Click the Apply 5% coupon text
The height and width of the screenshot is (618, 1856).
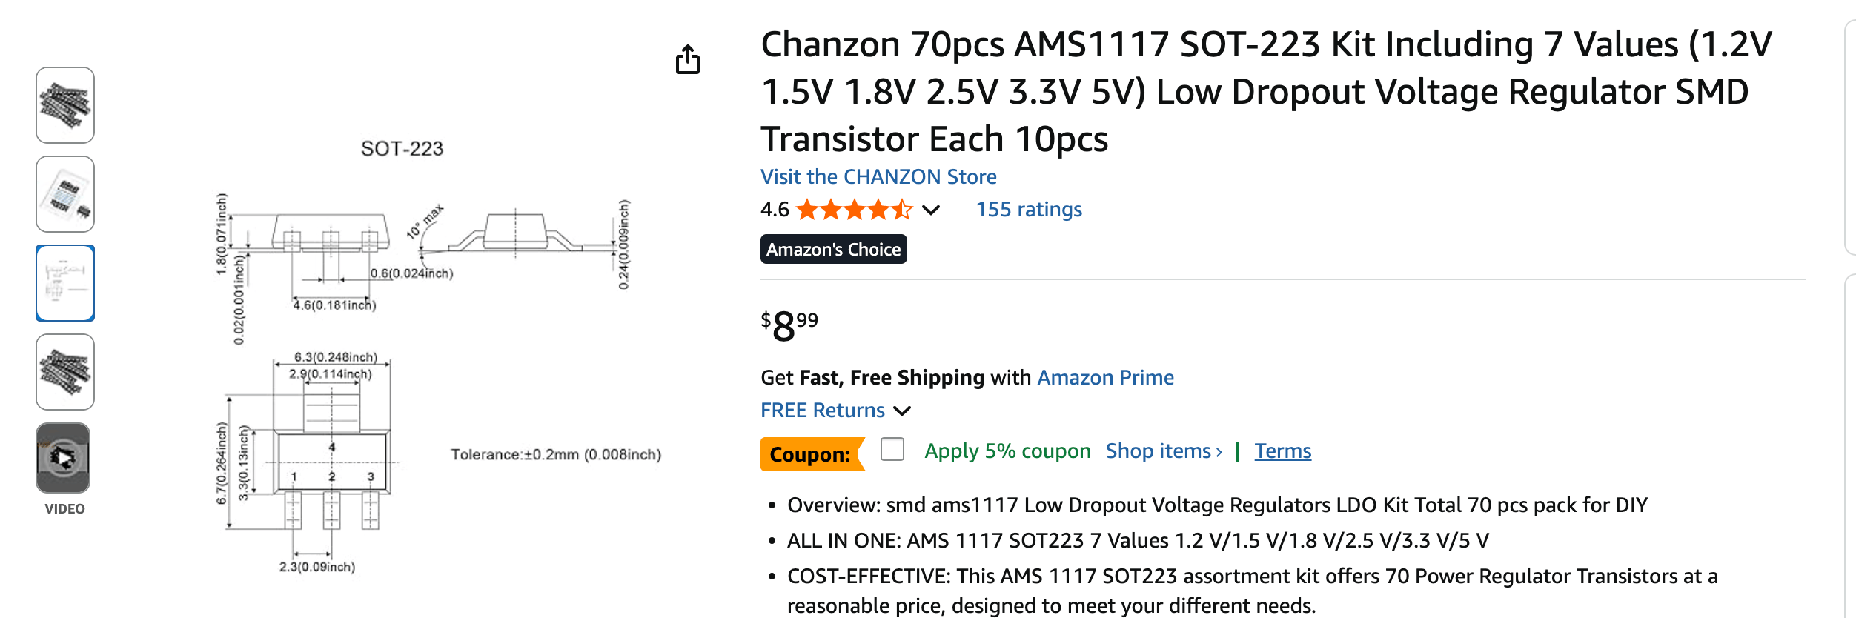[1007, 451]
